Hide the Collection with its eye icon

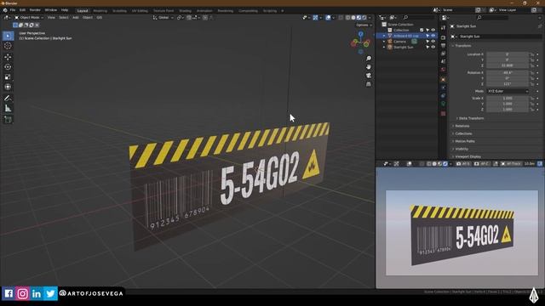click(433, 31)
